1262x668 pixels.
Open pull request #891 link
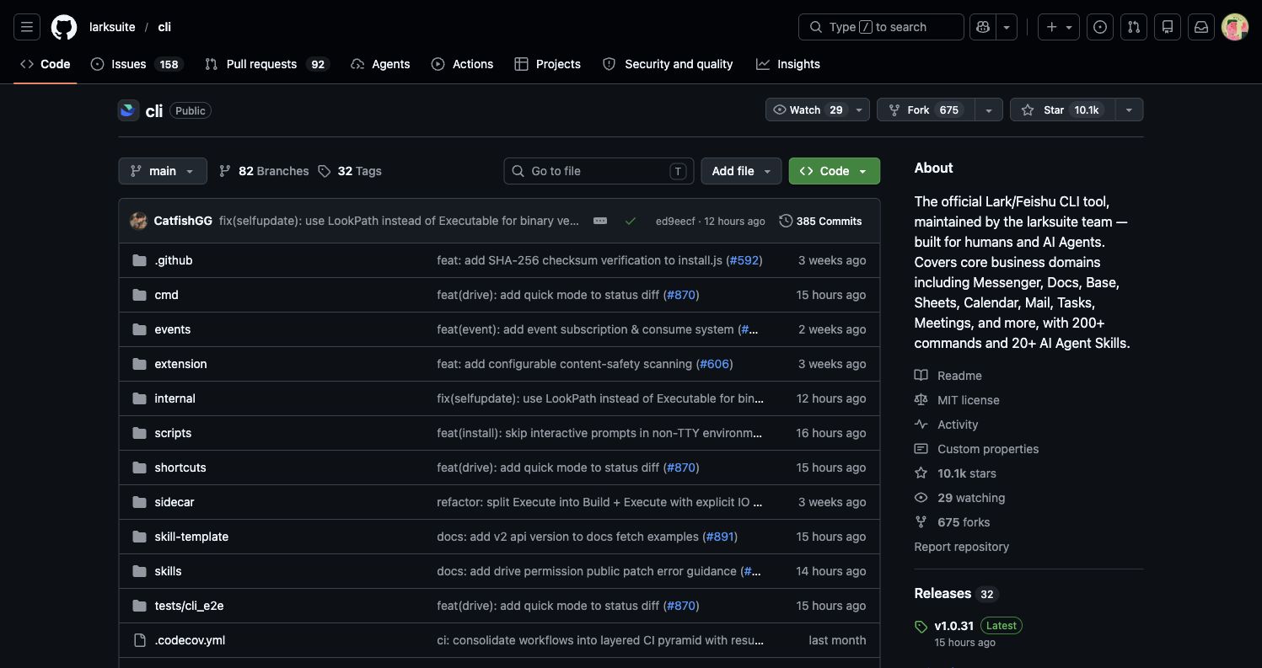coord(718,537)
